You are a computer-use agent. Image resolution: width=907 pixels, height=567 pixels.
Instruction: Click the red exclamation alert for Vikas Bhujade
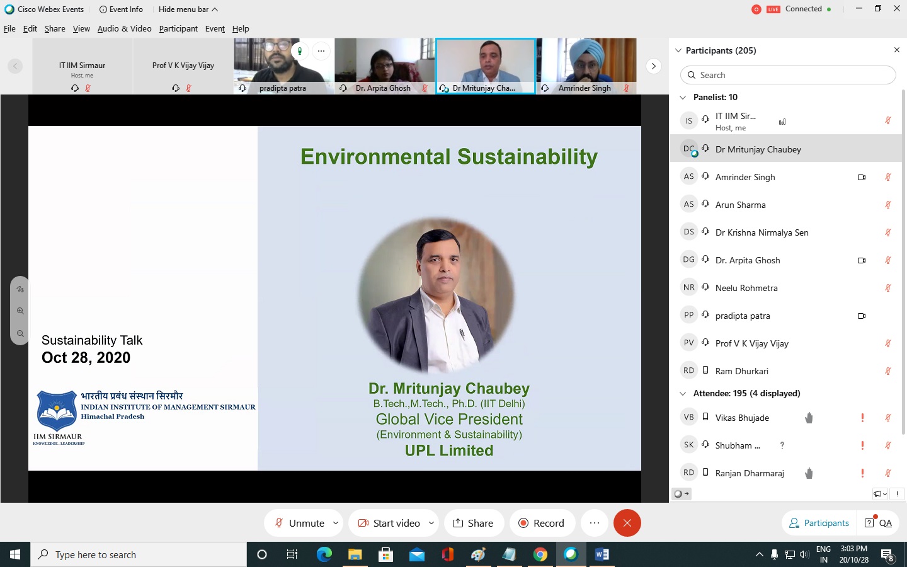(862, 418)
